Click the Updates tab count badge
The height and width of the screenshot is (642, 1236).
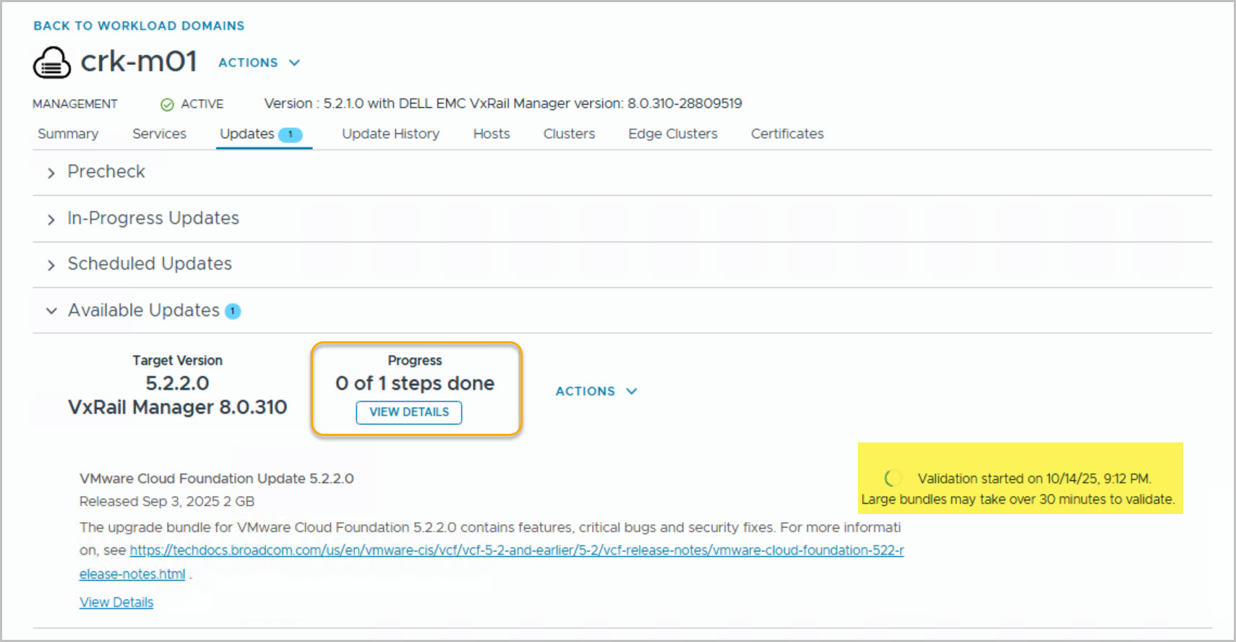click(x=291, y=134)
